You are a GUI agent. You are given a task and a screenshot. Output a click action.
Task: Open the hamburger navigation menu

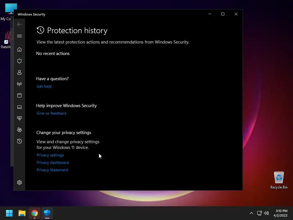click(19, 36)
